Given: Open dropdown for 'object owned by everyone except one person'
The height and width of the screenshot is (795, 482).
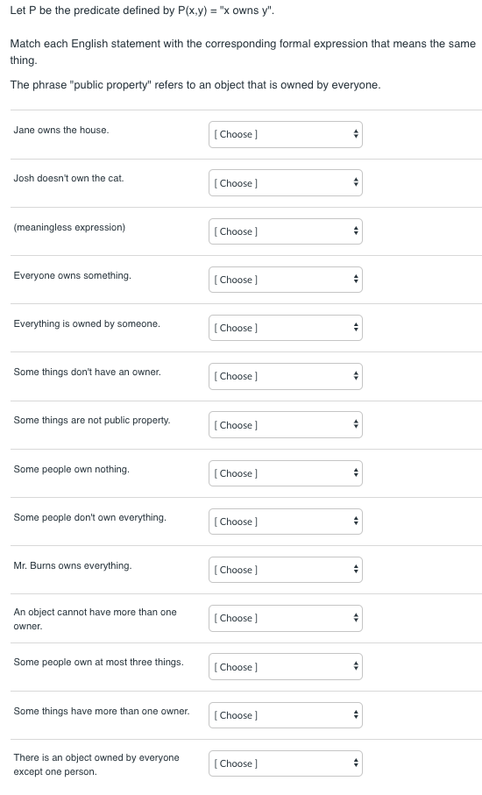Looking at the screenshot, I should tap(286, 763).
